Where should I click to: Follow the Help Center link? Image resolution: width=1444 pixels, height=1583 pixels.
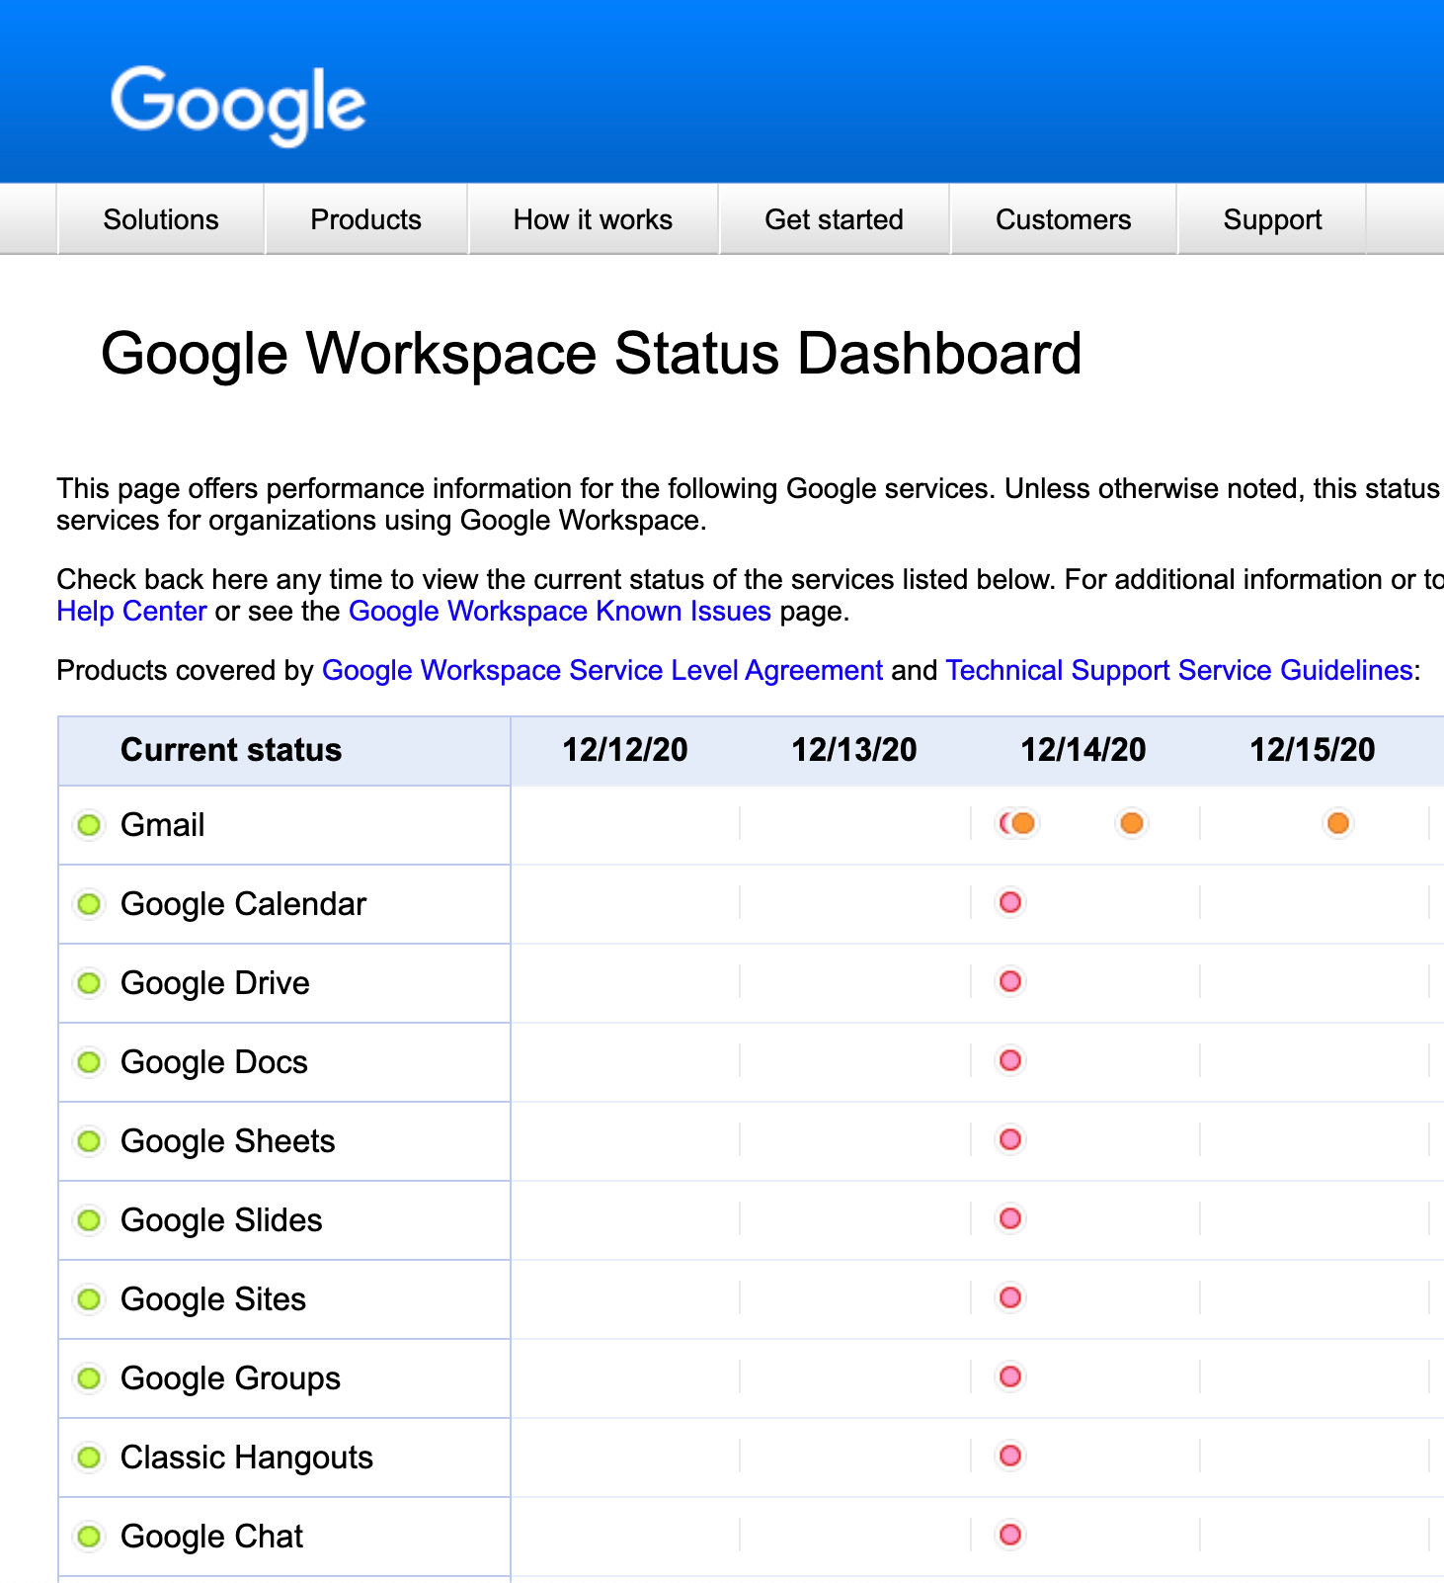[x=131, y=612]
